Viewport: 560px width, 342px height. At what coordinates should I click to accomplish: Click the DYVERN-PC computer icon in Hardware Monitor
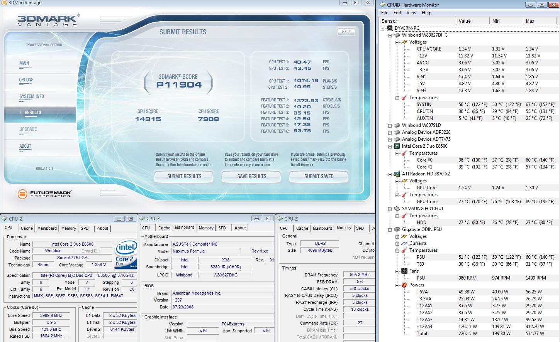coord(390,28)
